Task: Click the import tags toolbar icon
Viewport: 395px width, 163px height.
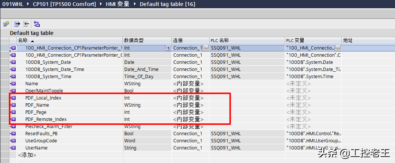Action: [x=26, y=24]
